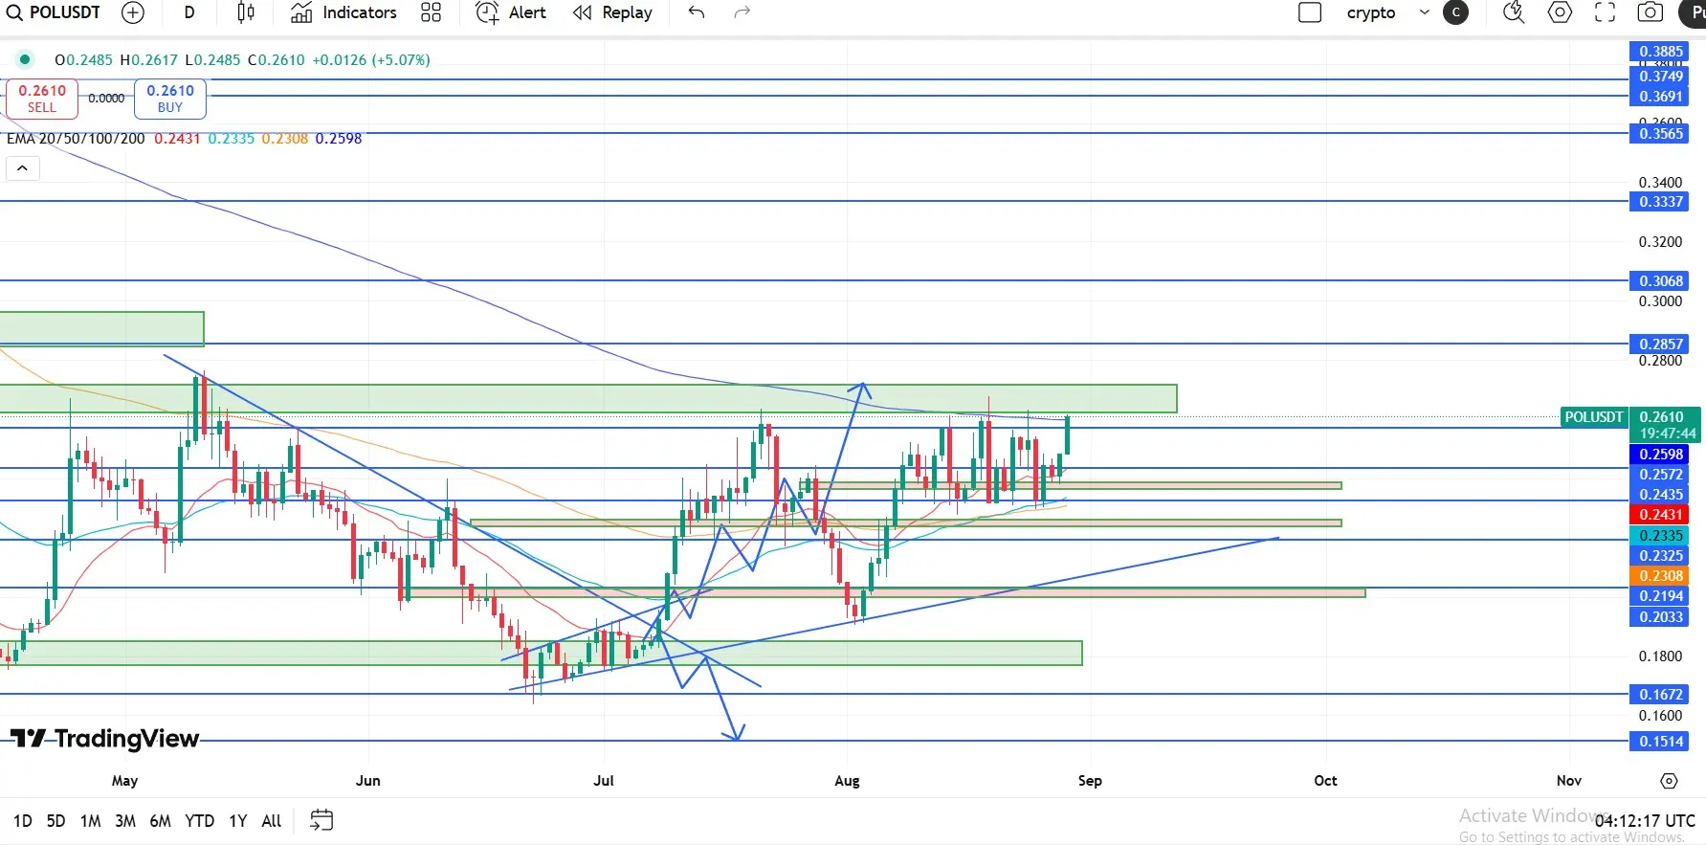Set range to 6M
Screen dimensions: 1706x845
(161, 821)
